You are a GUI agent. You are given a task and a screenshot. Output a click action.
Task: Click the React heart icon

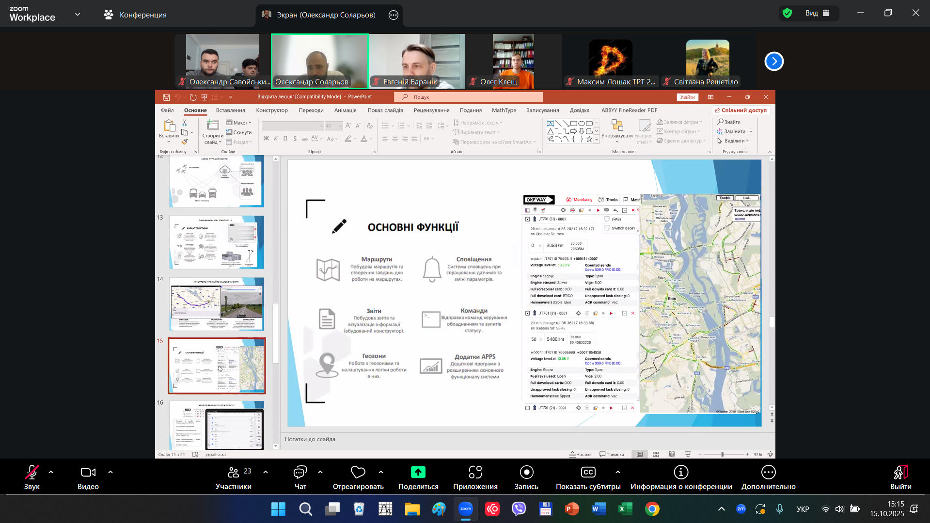(358, 473)
